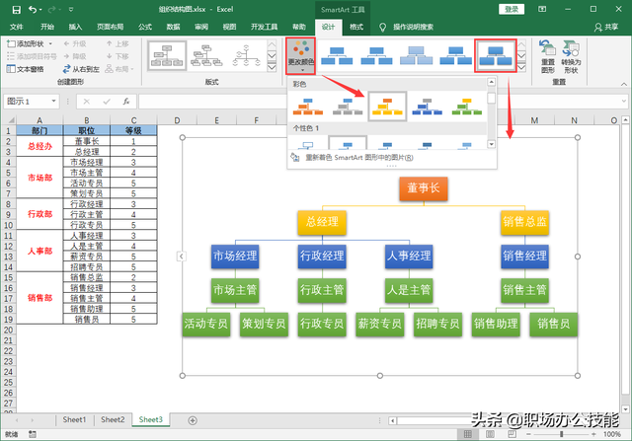This screenshot has height=441, width=632.
Task: Switch to Normal view in status bar
Action: point(467,434)
